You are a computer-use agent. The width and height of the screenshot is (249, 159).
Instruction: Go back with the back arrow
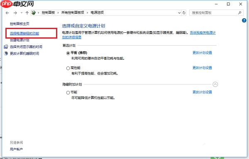point(7,13)
